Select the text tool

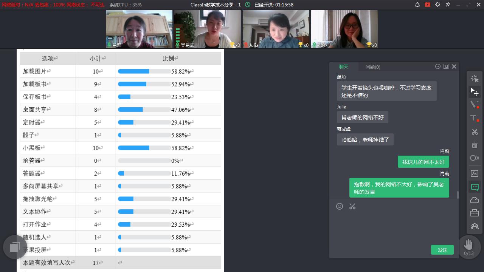[475, 118]
